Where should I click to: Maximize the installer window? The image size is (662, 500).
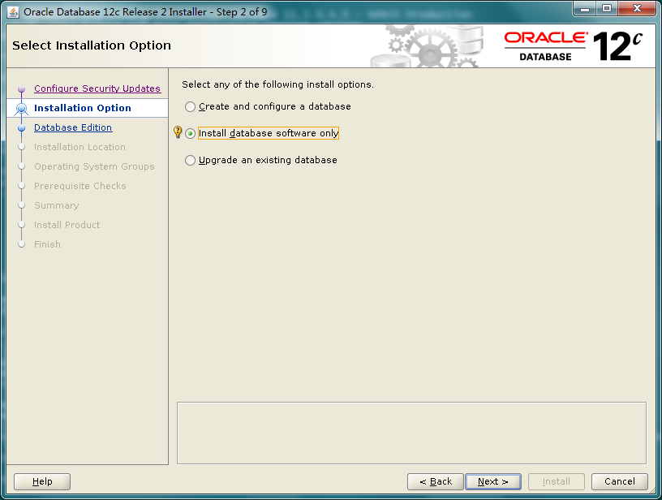click(606, 9)
